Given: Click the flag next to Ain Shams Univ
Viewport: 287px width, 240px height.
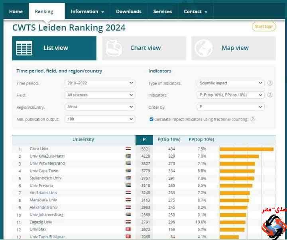Looking at the screenshot, I should pyautogui.click(x=128, y=193).
